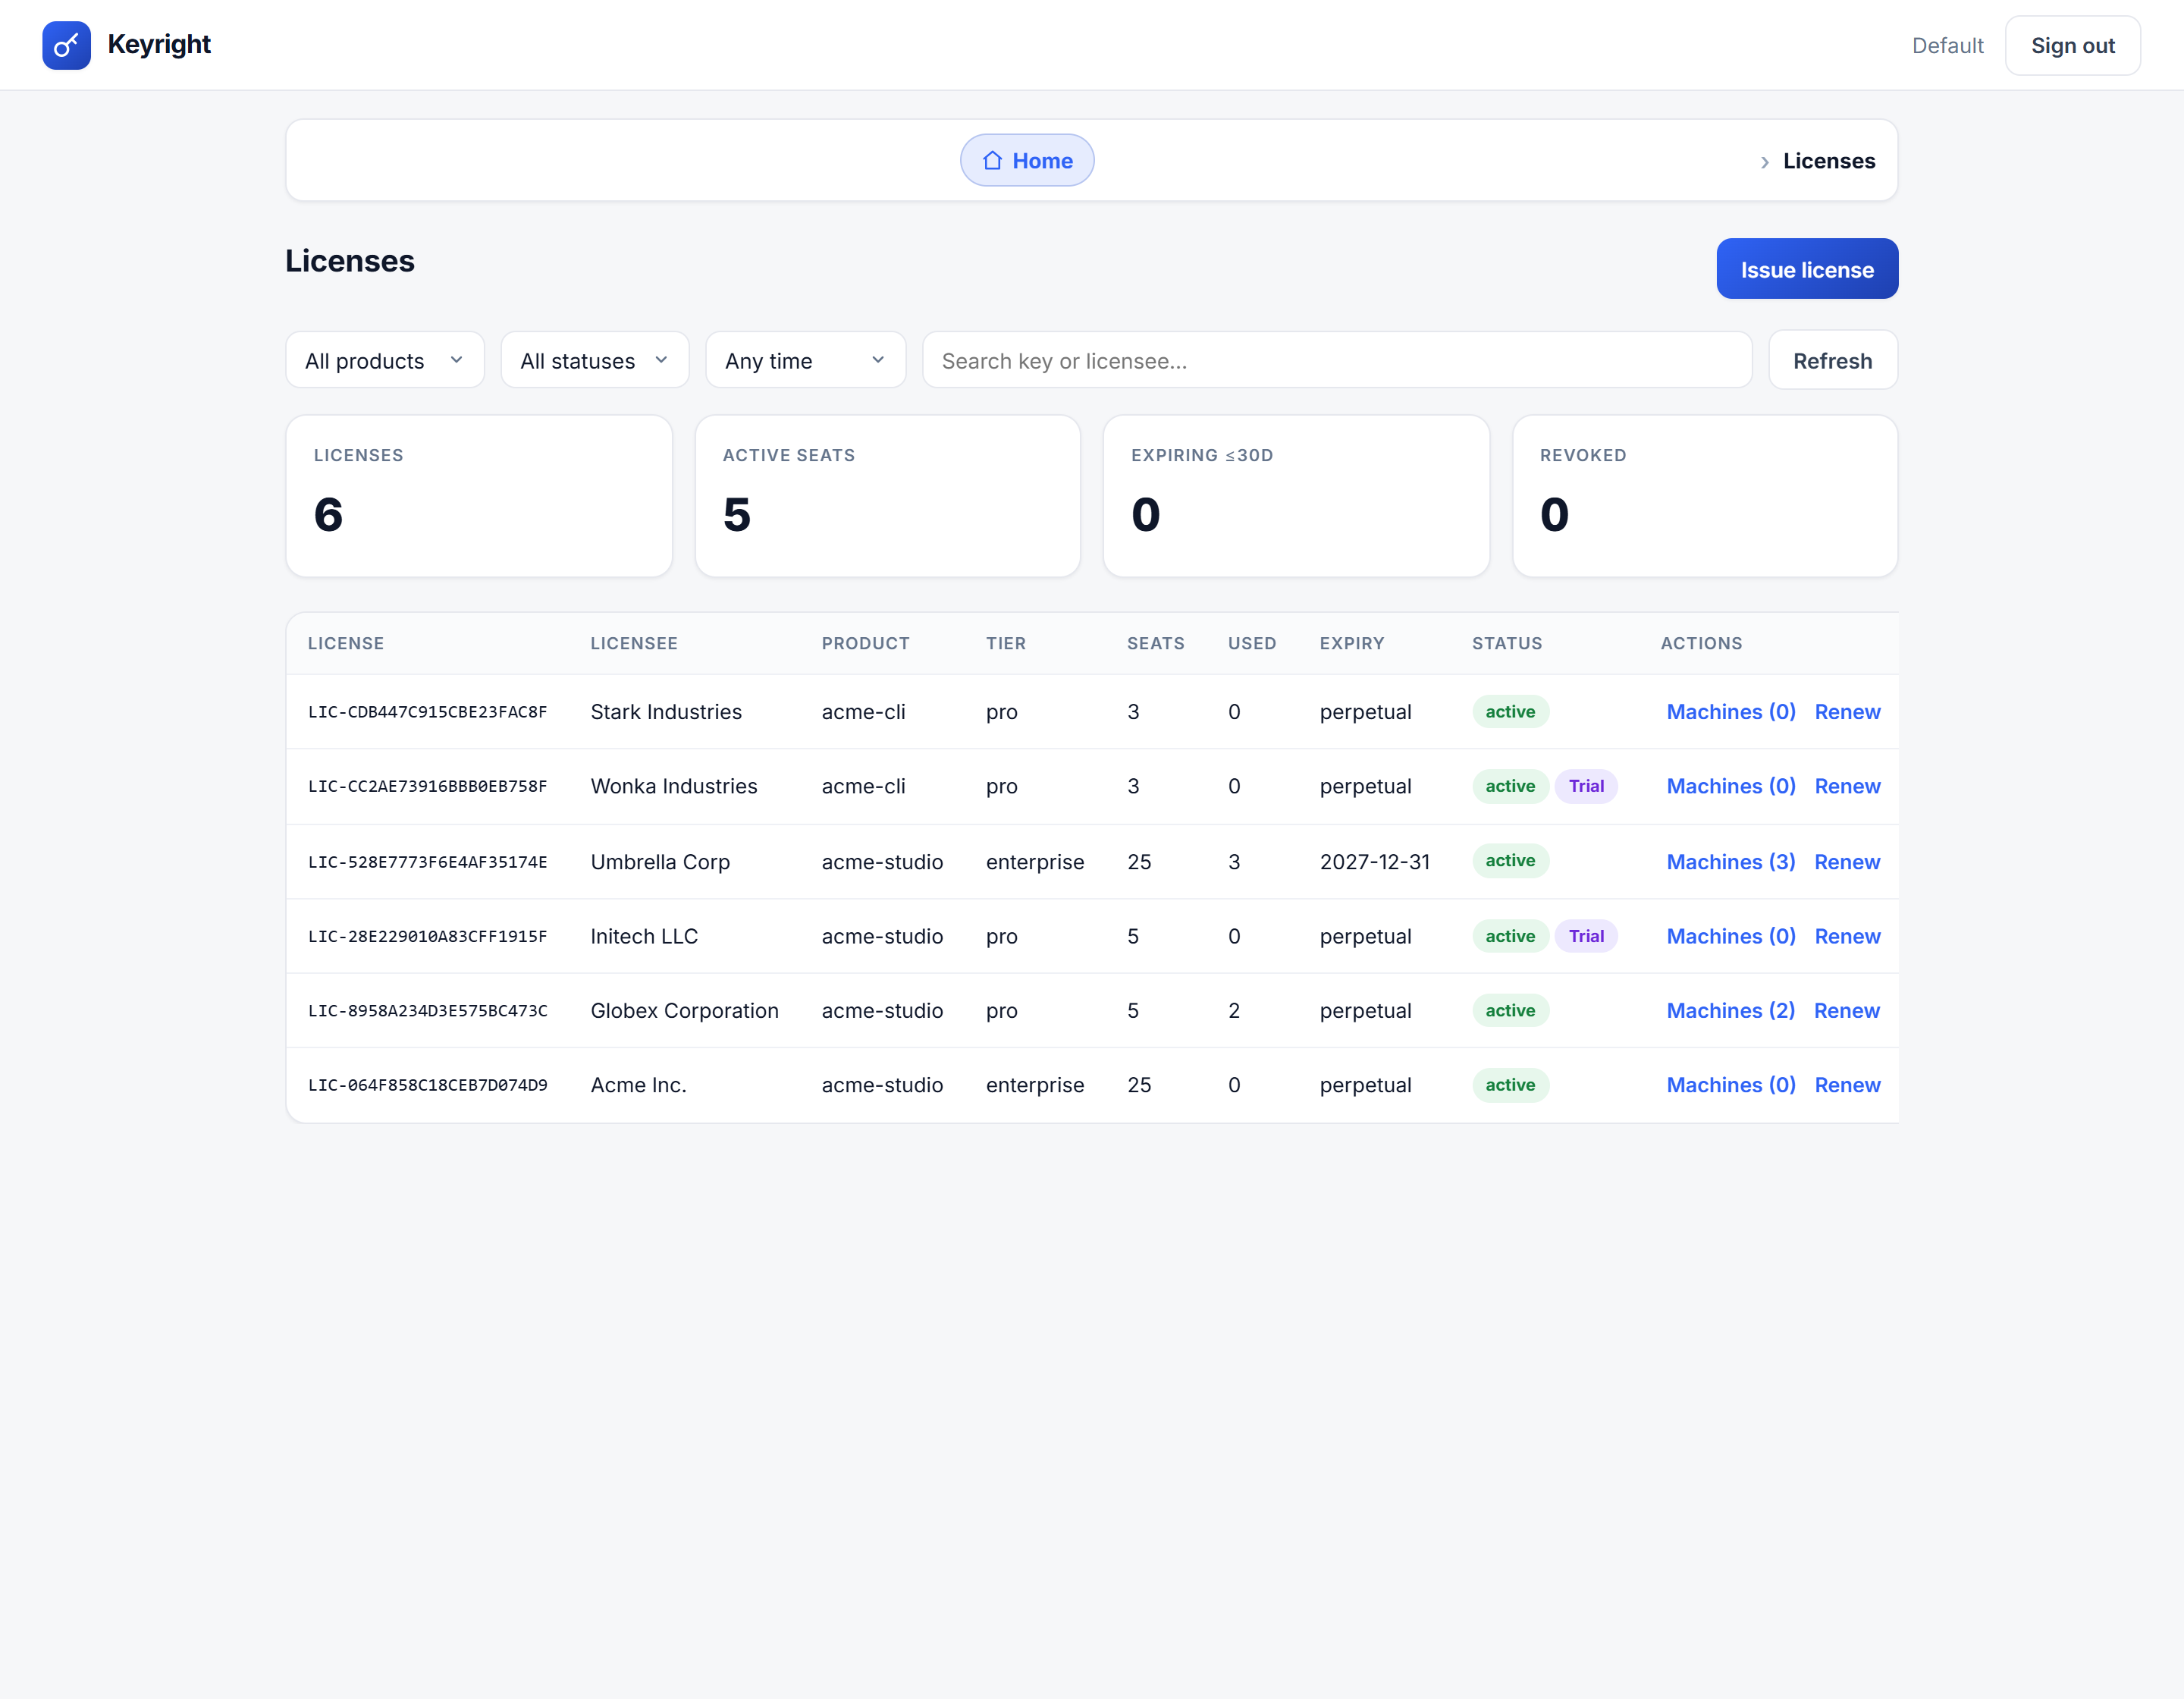Click the active badge for Umbrella Corp
2184x1699 pixels.
(1510, 861)
